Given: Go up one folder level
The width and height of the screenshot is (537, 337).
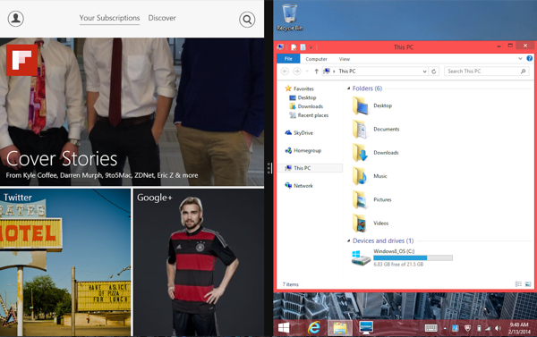Looking at the screenshot, I should pos(317,72).
